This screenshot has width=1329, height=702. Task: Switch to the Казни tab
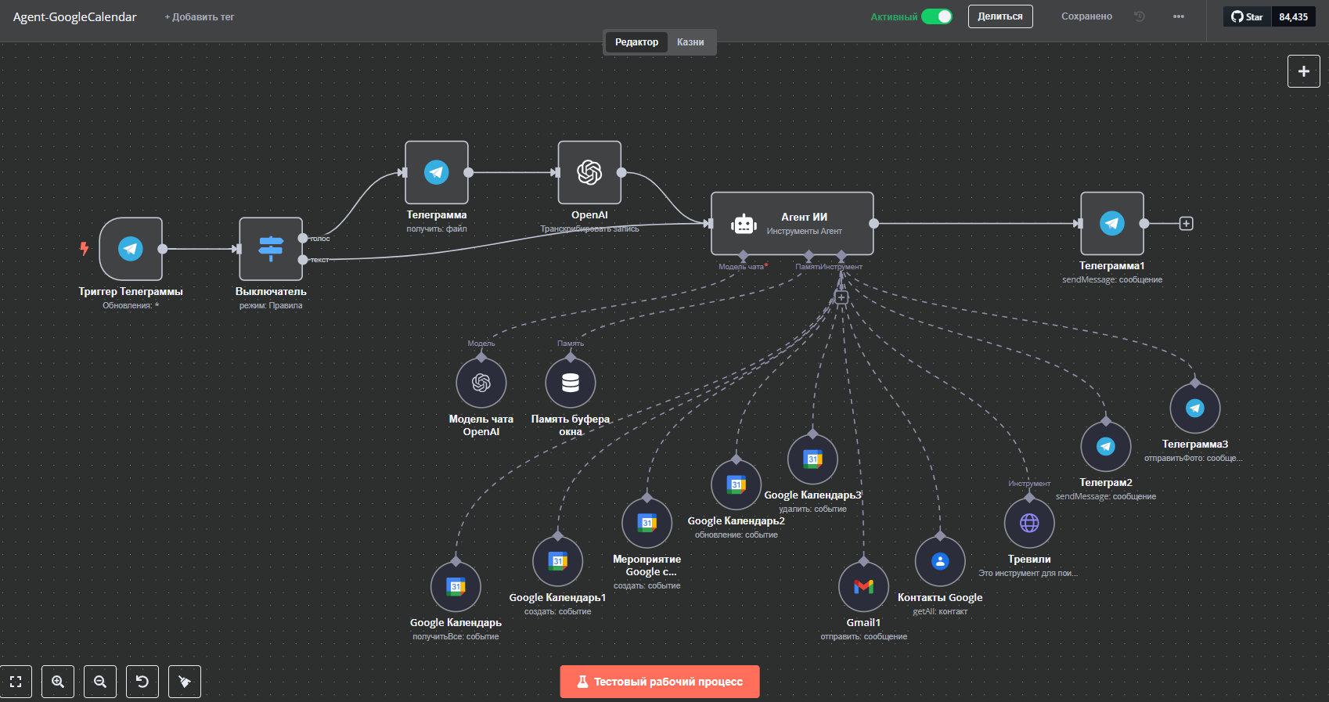pyautogui.click(x=690, y=42)
